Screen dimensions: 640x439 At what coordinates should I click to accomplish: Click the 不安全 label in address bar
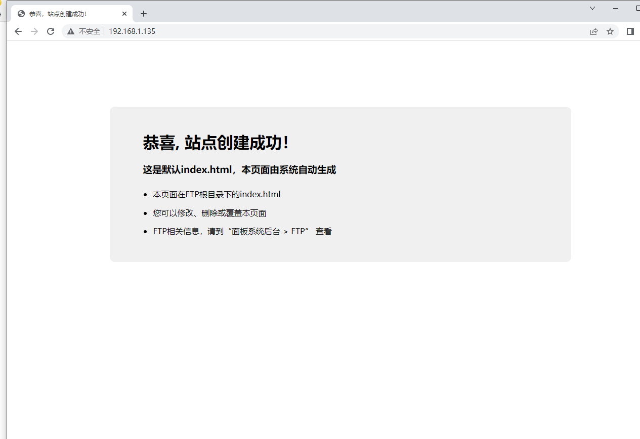(90, 31)
